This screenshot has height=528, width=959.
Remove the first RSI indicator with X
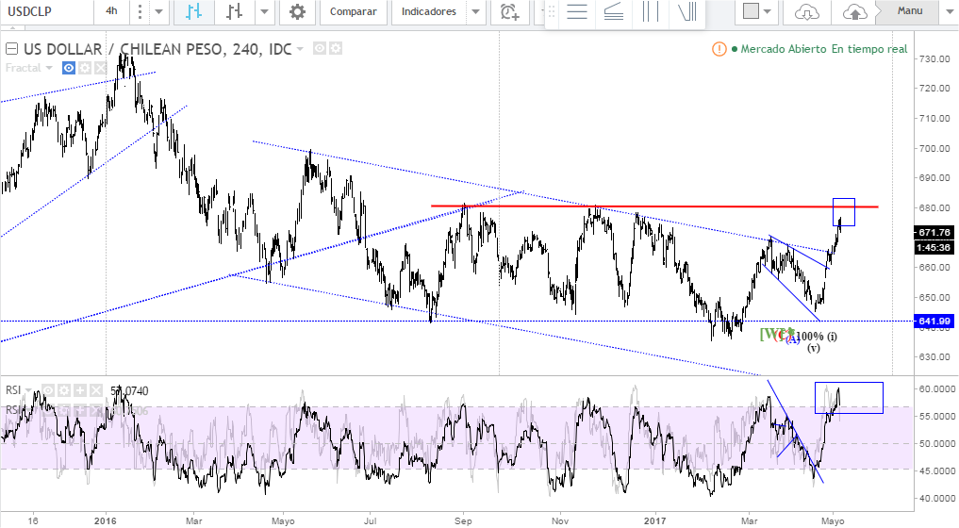click(x=94, y=389)
